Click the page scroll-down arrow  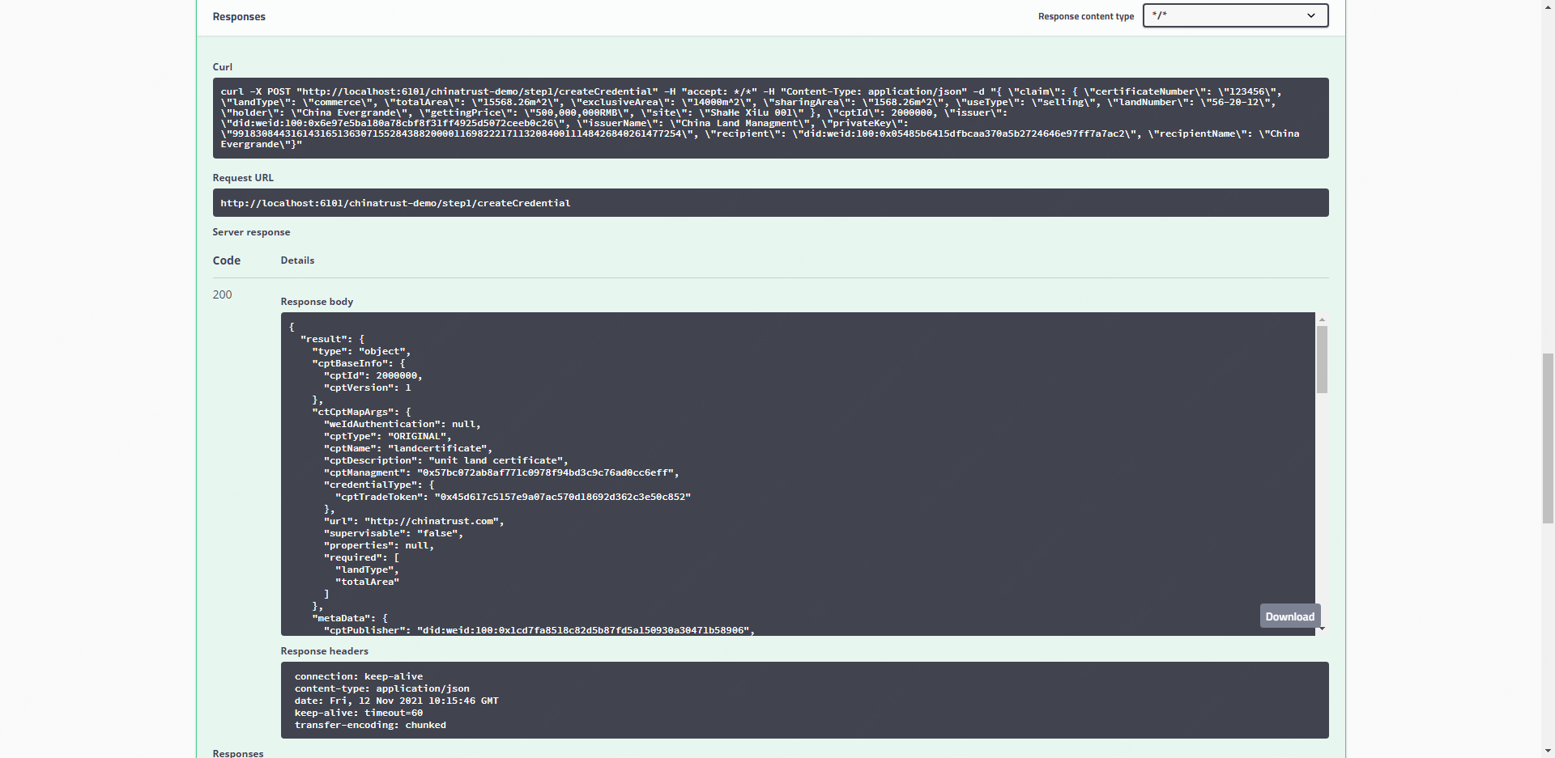[x=1548, y=752]
